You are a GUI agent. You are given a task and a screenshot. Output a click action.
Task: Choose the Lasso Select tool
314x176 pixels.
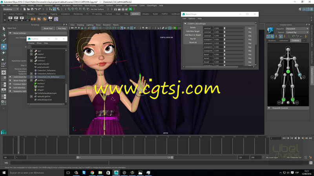(4, 35)
